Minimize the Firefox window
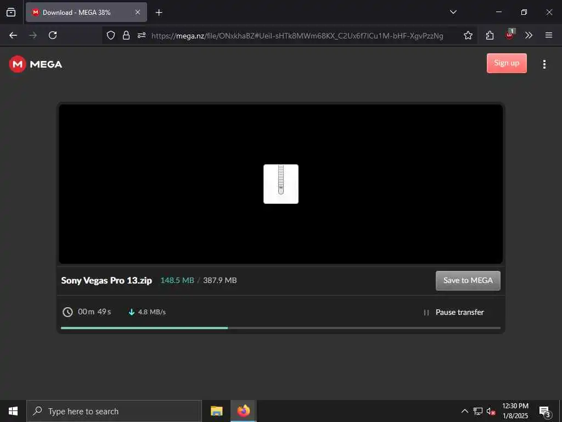 498,12
